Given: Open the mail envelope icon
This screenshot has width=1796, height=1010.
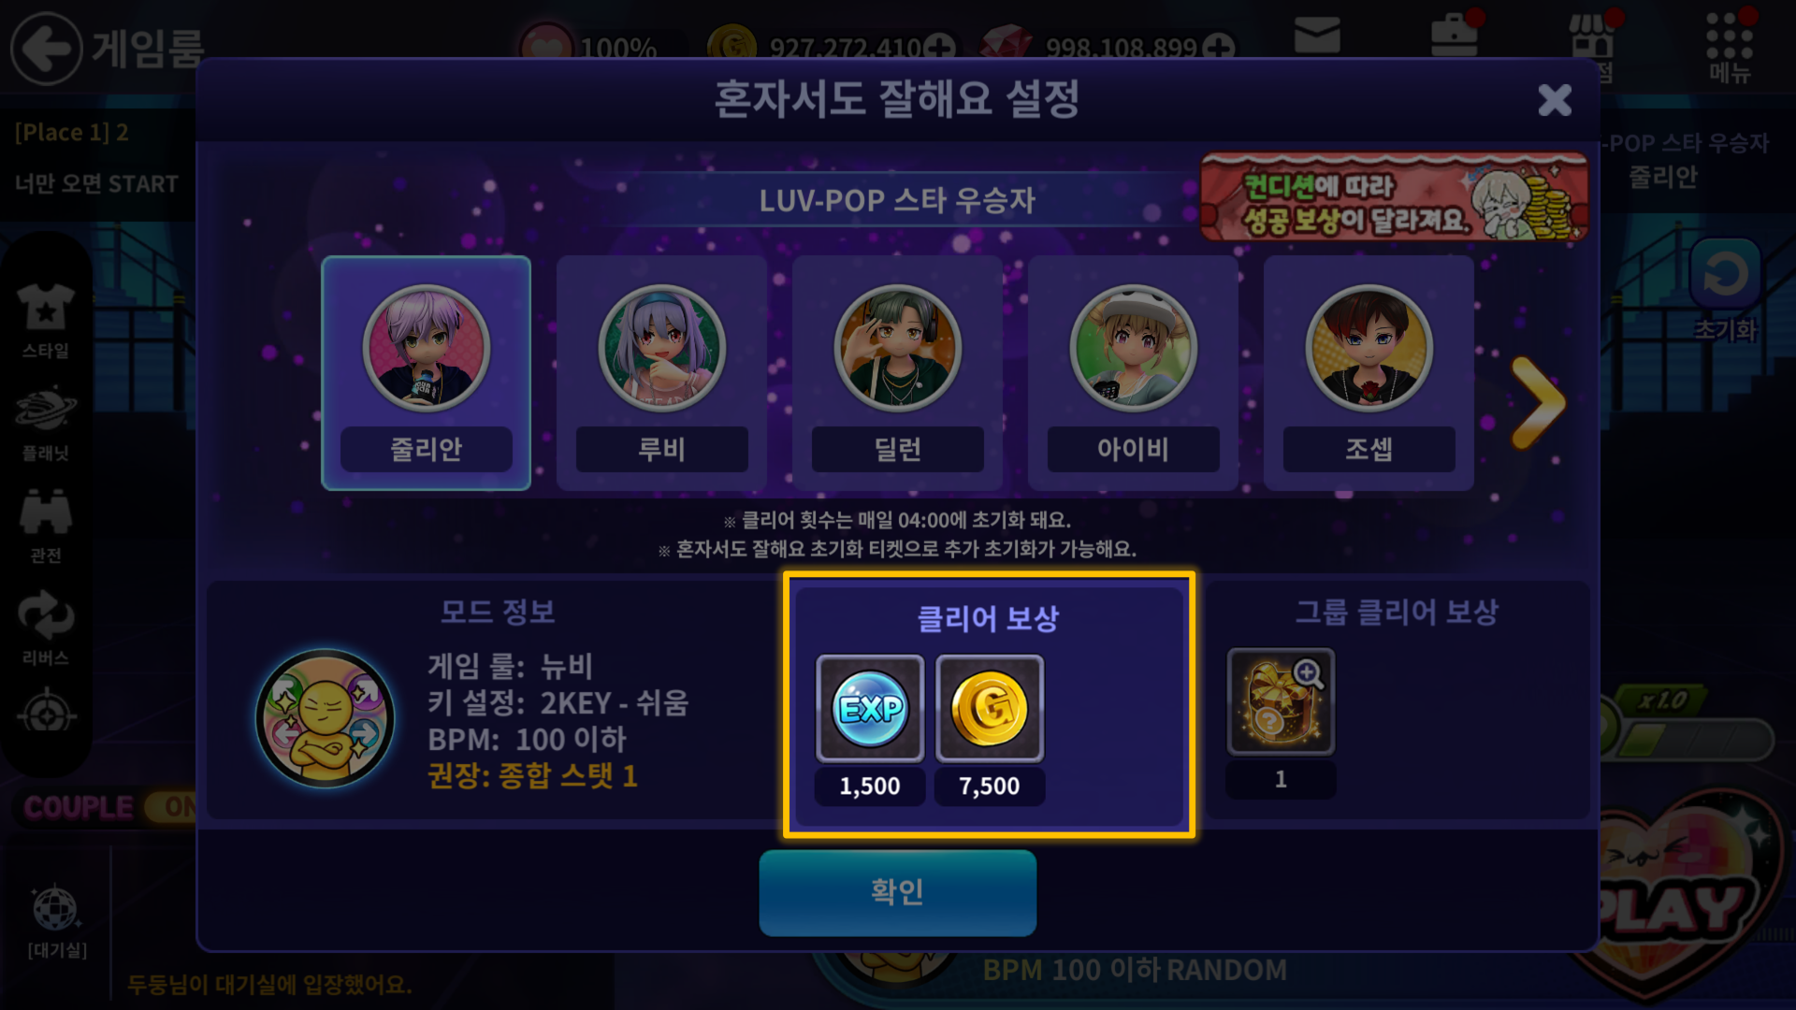Looking at the screenshot, I should (1317, 36).
